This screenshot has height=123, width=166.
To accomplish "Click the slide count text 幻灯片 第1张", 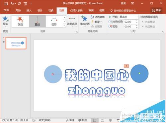I will pyautogui.click(x=15, y=120).
